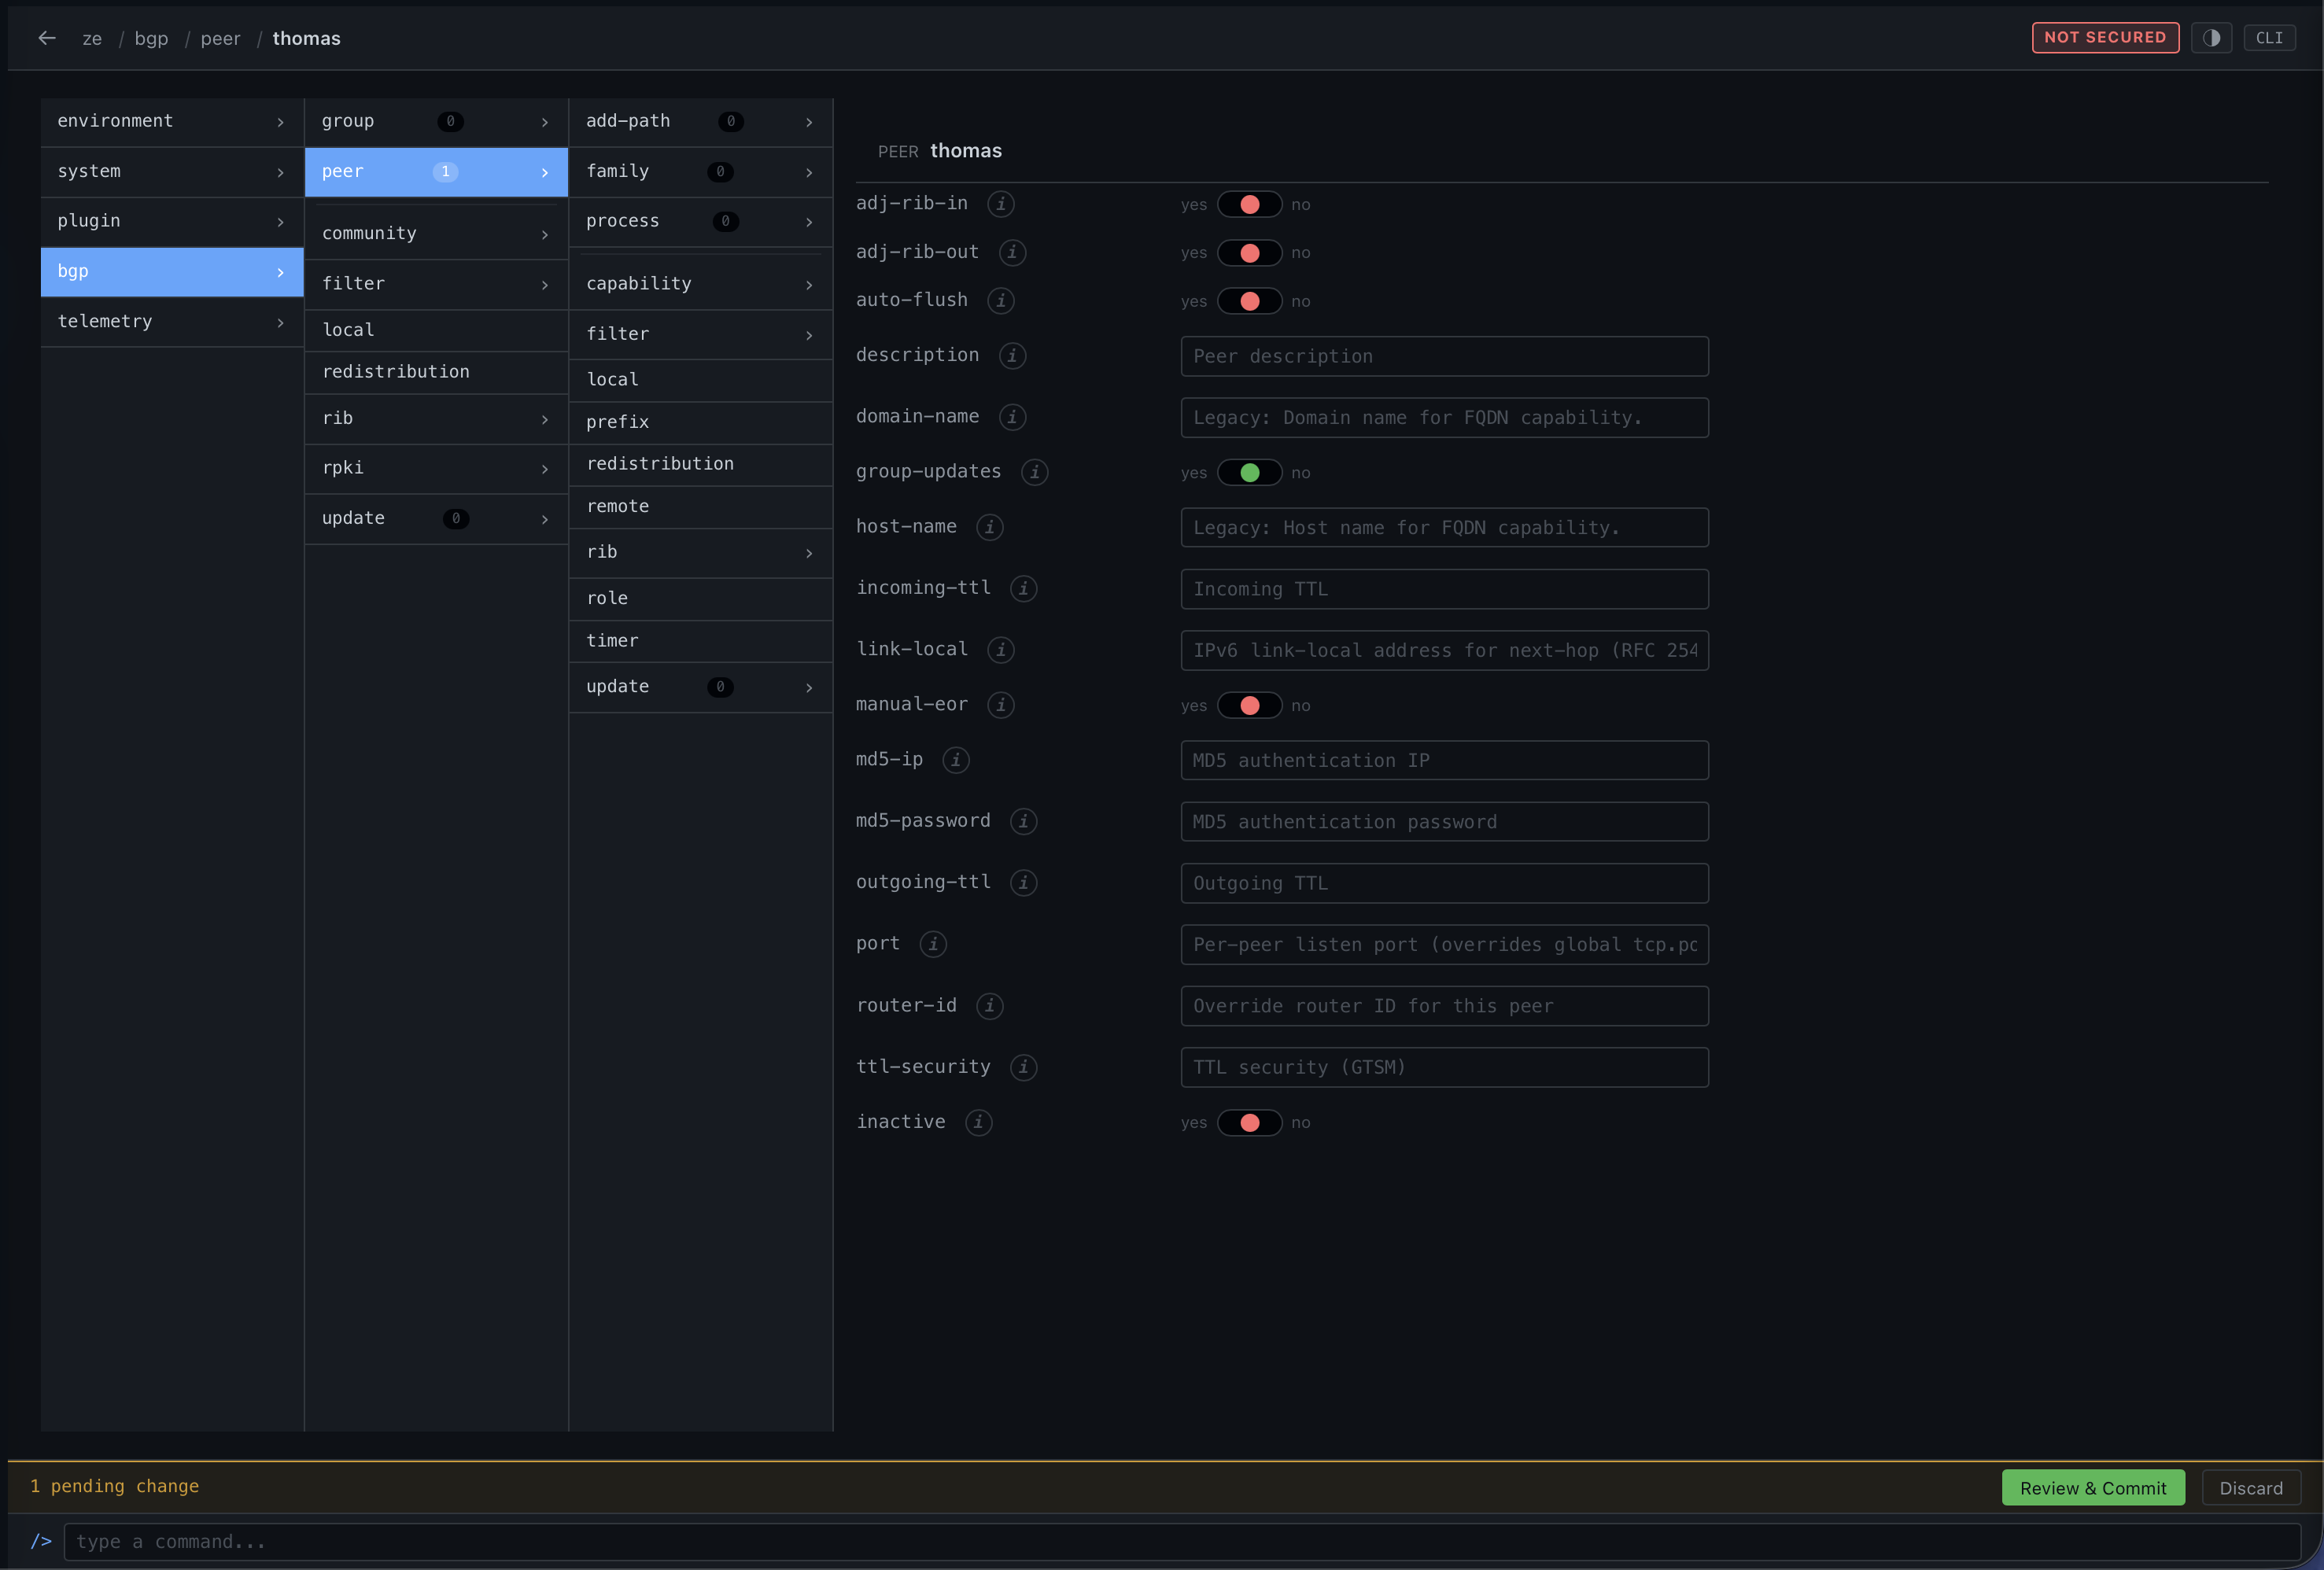This screenshot has height=1570, width=2324.
Task: Expand the system section
Action: (x=172, y=171)
